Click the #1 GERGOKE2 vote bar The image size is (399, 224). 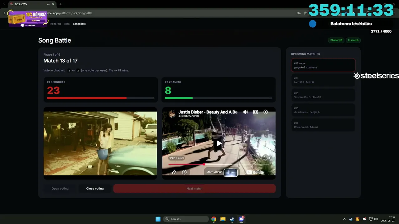[x=100, y=98]
